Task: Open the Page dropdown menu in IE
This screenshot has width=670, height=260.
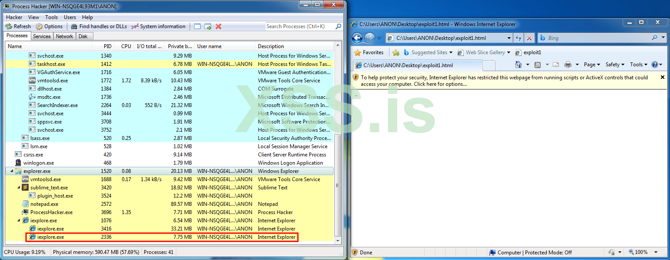Action: tap(592, 65)
